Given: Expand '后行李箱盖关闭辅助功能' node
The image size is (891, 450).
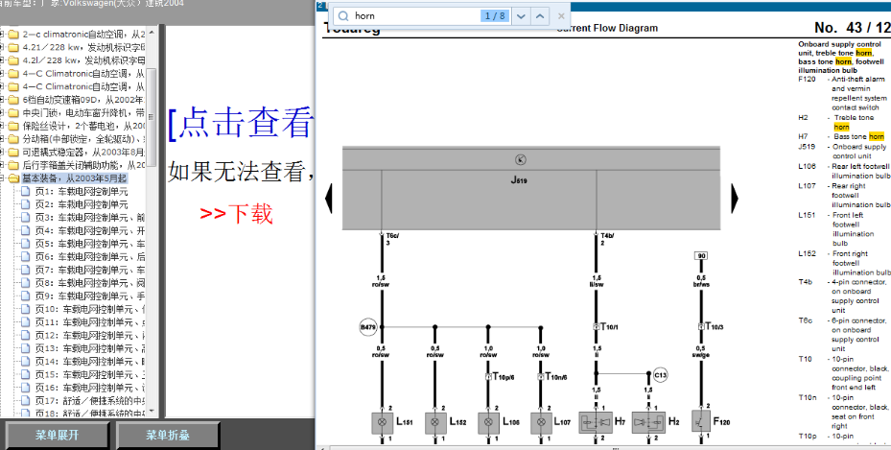Looking at the screenshot, I should point(2,165).
